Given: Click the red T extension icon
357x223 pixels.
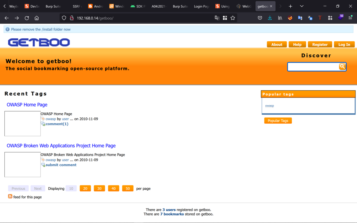Looking at the screenshot, I should click(320, 18).
